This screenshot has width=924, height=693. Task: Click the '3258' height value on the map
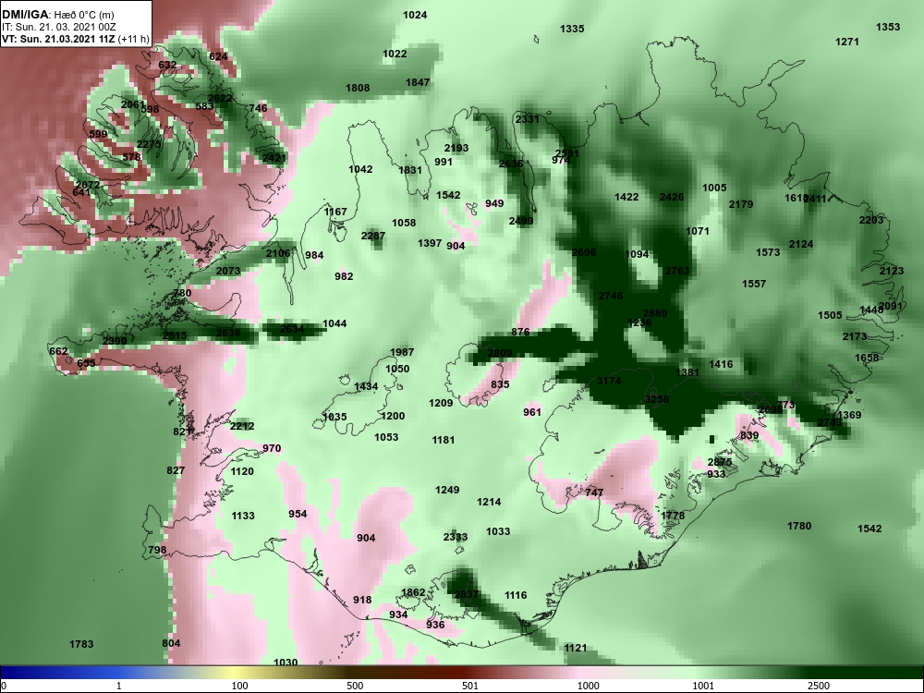click(656, 399)
